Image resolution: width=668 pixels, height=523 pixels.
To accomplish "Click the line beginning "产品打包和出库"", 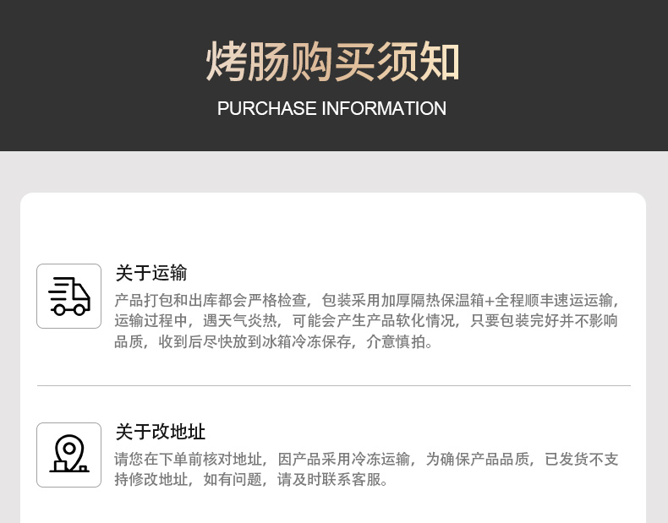I will pyautogui.click(x=366, y=300).
